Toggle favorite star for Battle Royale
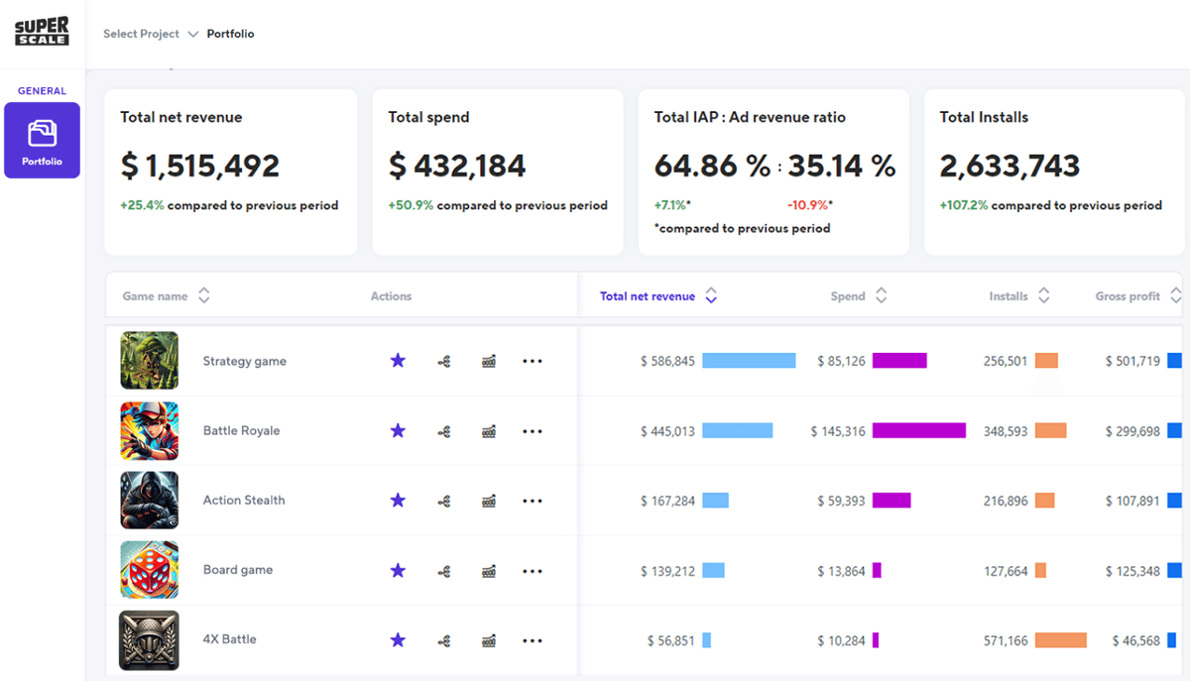1190x681 pixels. click(398, 430)
